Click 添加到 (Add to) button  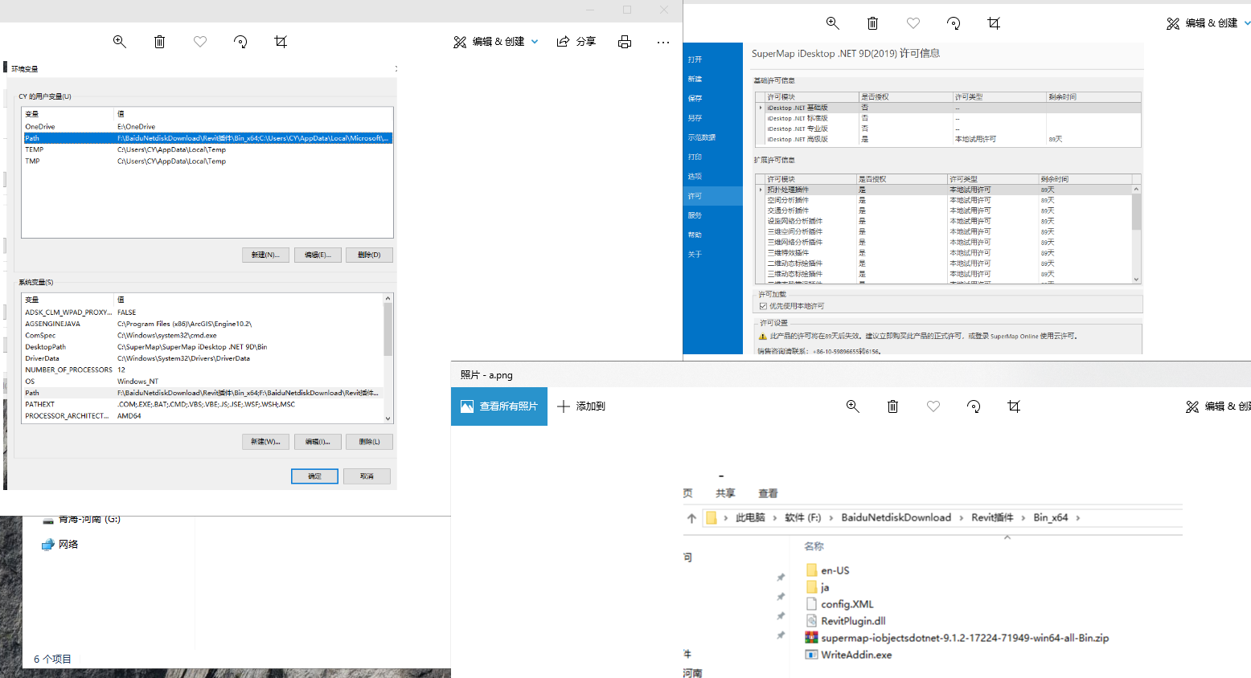point(581,406)
